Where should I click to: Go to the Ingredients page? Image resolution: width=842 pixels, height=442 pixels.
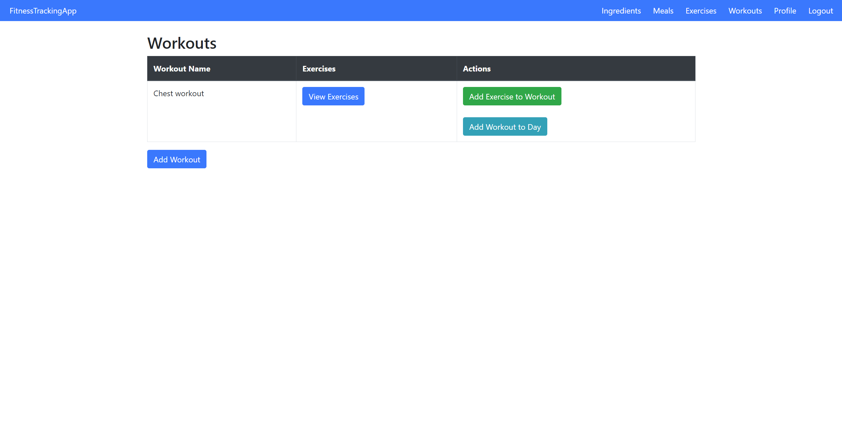click(621, 11)
